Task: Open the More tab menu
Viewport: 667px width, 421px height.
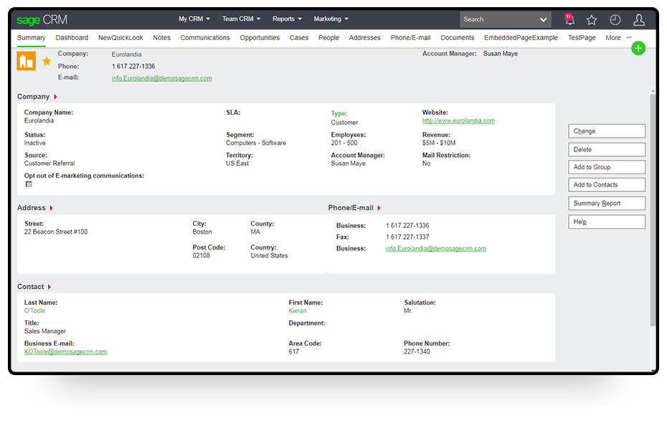Action: (x=613, y=37)
